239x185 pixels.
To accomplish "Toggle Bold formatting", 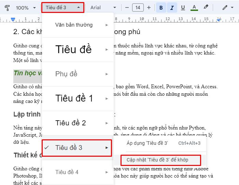I will pos(161,7).
